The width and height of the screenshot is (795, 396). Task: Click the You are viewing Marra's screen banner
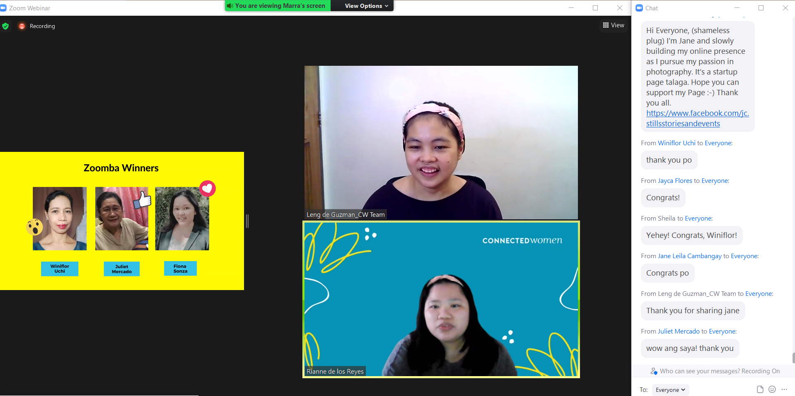click(278, 6)
